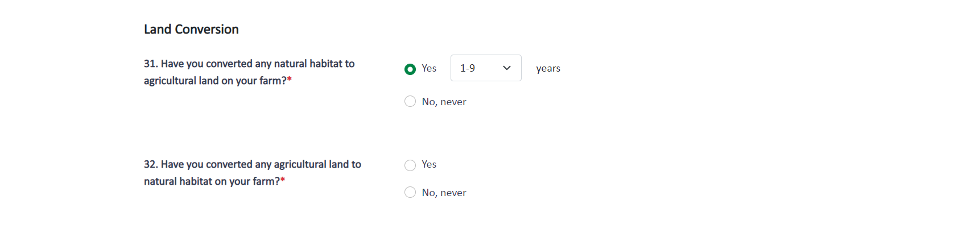Click question 31 natural habitat conversion text
The height and width of the screenshot is (241, 958).
tap(257, 64)
